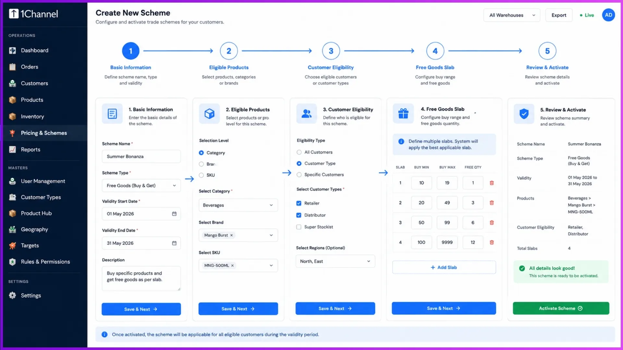Image resolution: width=623 pixels, height=350 pixels.
Task: Navigate to Products in sidebar
Action: [x=32, y=100]
